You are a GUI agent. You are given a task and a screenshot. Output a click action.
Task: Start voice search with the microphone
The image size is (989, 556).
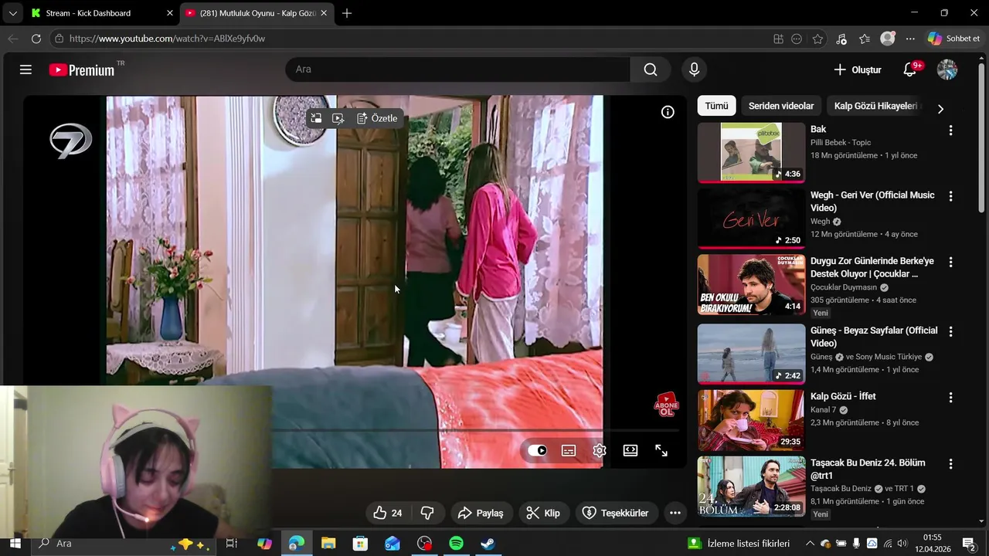694,69
